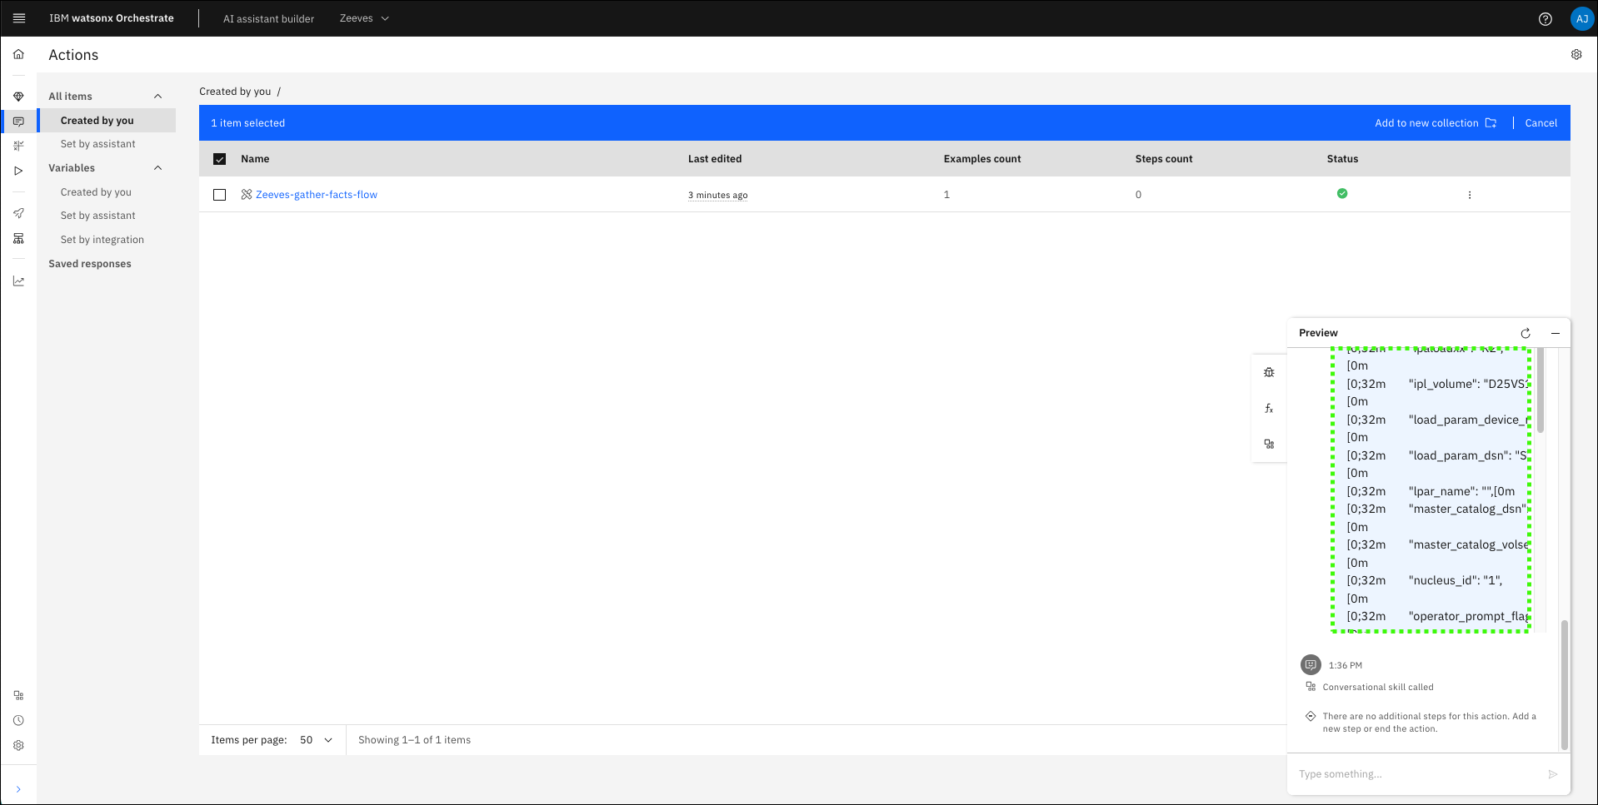Select Set by assistant under All items
This screenshot has height=805, width=1598.
(97, 144)
